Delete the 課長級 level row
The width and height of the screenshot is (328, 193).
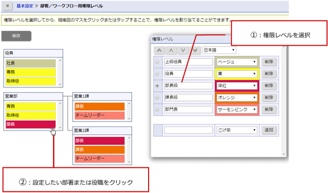[269, 98]
